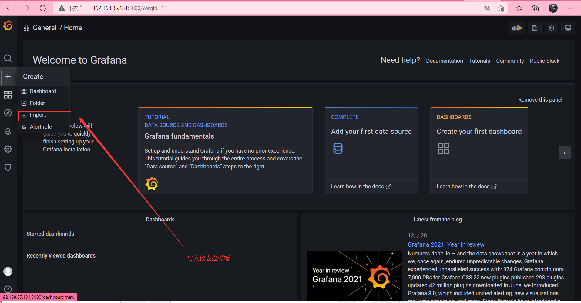Screen dimensions: 581x303
Task: Go forward in the browser
Action: [26, 8]
